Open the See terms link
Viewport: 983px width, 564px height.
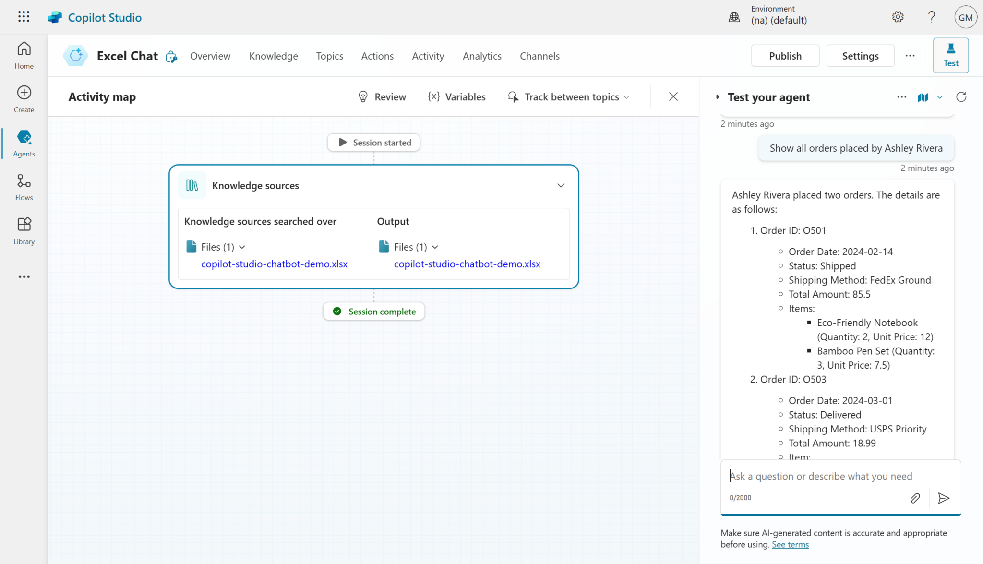(790, 544)
